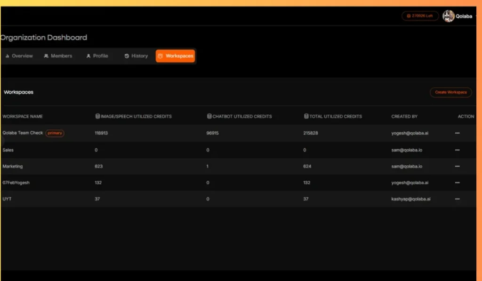The width and height of the screenshot is (482, 281).
Task: Select the Qolaba Team Check workspace name
Action: coord(23,133)
